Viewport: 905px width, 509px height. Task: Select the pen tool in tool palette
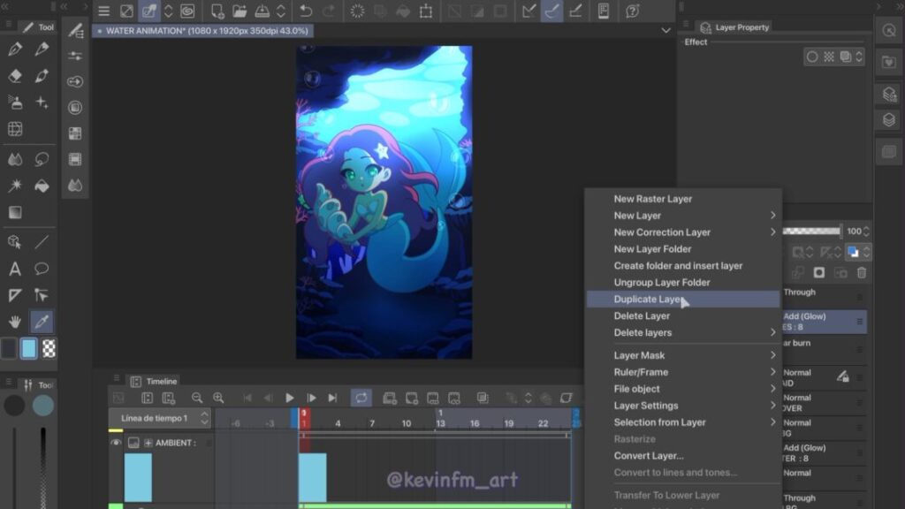coord(16,49)
